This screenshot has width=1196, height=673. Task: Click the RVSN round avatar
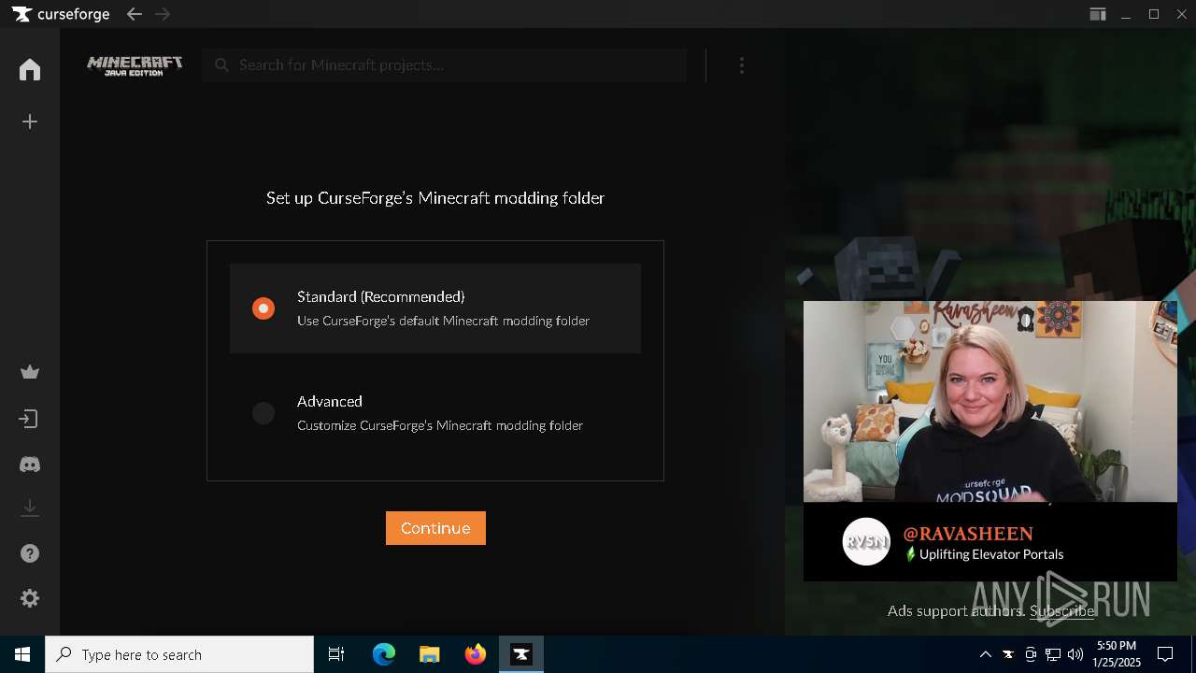pyautogui.click(x=866, y=541)
